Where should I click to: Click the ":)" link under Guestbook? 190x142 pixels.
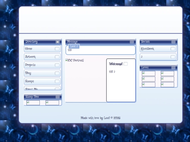coord(158,57)
